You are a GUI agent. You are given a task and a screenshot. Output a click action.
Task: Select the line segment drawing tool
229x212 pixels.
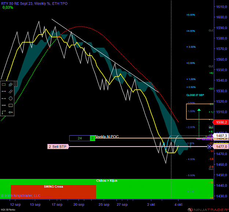(x=4, y=91)
